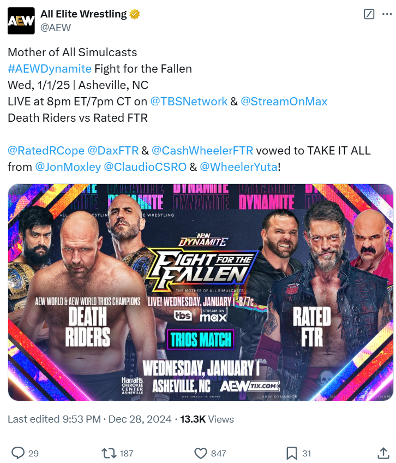The height and width of the screenshot is (463, 396).
Task: Open the share post menu
Action: click(x=383, y=453)
